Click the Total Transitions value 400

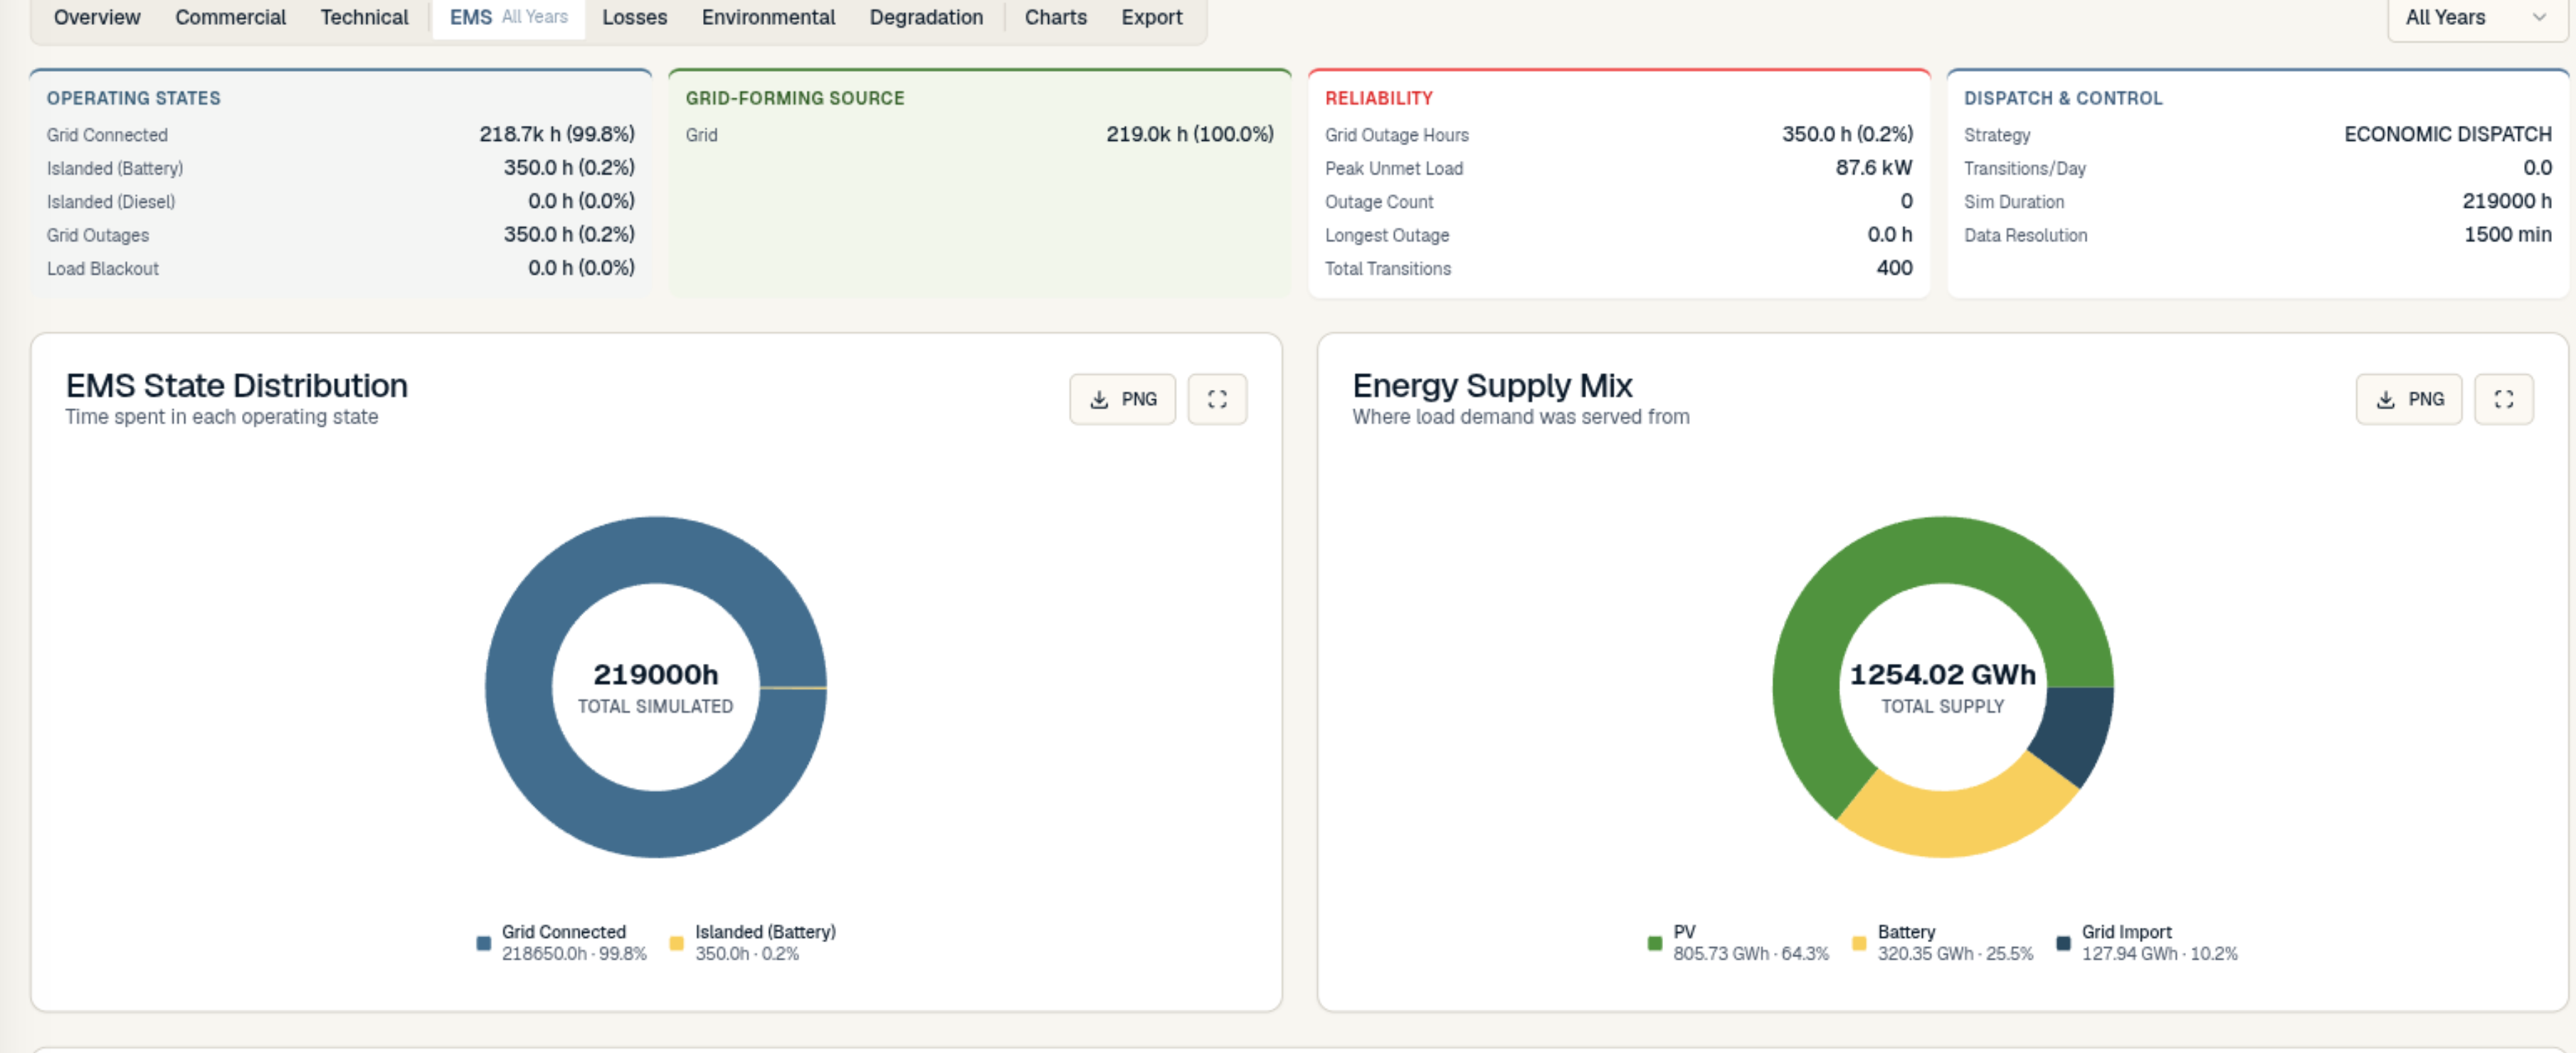click(x=1894, y=268)
